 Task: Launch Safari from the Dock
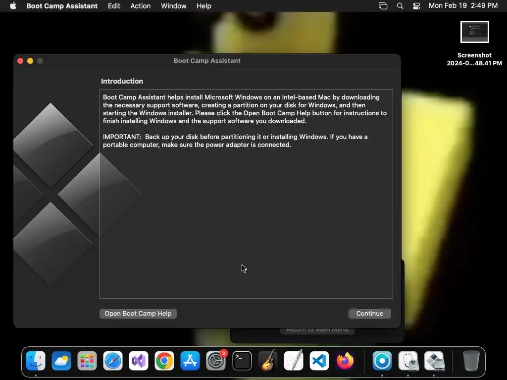click(113, 361)
